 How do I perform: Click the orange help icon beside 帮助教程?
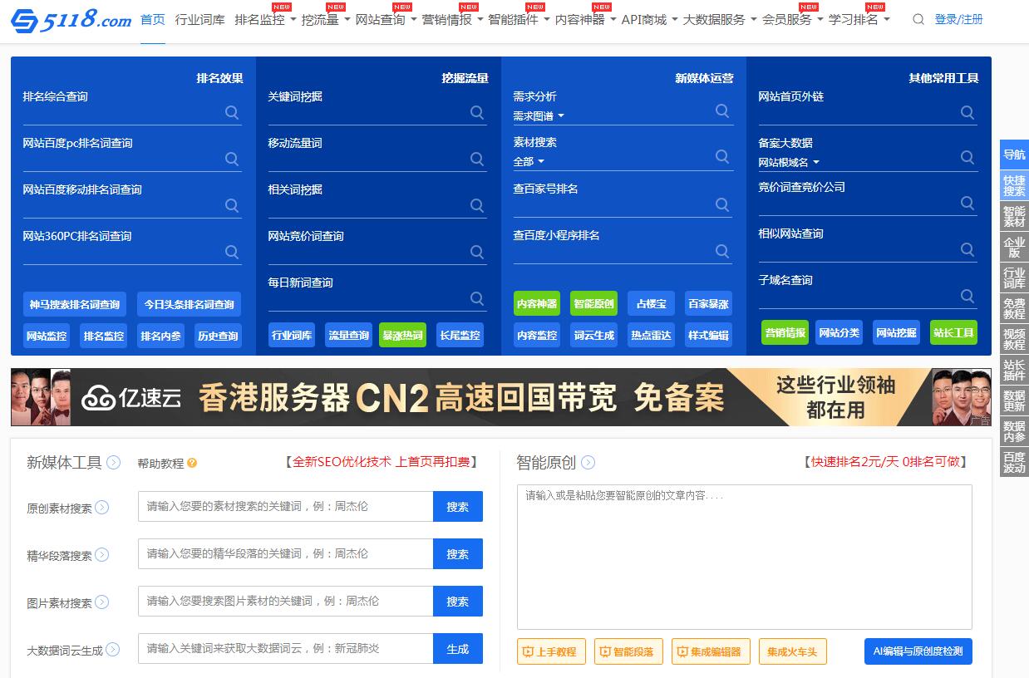coord(192,464)
